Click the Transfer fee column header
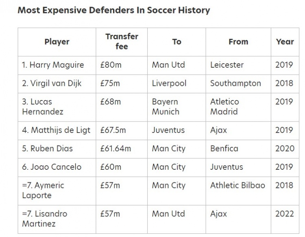The height and width of the screenshot is (237, 305). pyautogui.click(x=122, y=41)
